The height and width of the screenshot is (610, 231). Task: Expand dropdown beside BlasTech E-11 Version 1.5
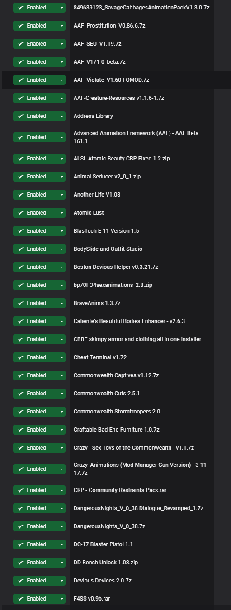62,231
